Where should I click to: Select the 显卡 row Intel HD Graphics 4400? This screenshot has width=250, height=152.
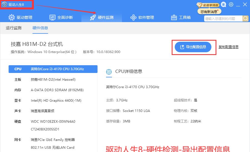click(53, 100)
